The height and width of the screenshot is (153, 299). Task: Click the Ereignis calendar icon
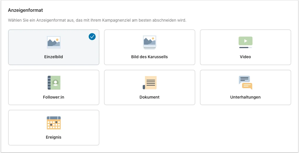[54, 123]
